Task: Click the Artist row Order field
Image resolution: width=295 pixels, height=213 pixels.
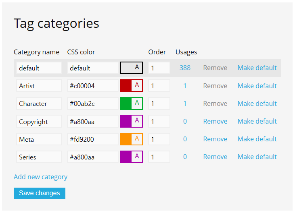Action: tap(159, 86)
